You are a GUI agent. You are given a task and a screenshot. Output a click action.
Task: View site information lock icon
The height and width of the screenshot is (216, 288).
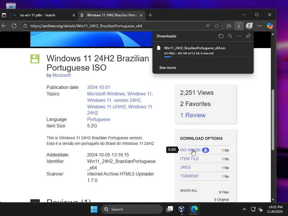(25, 26)
